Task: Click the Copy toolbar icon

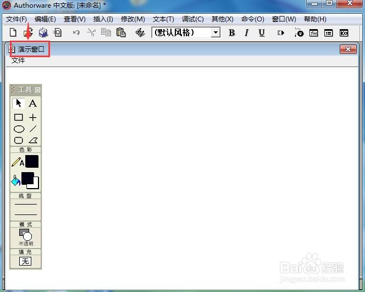Action: click(x=106, y=32)
